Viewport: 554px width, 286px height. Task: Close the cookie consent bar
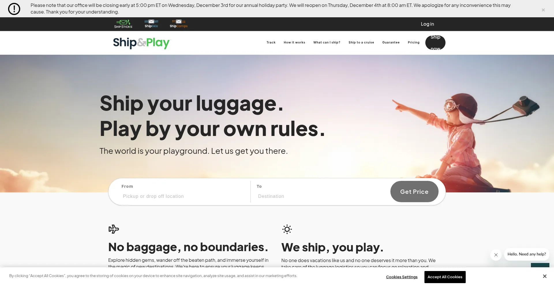tap(544, 276)
